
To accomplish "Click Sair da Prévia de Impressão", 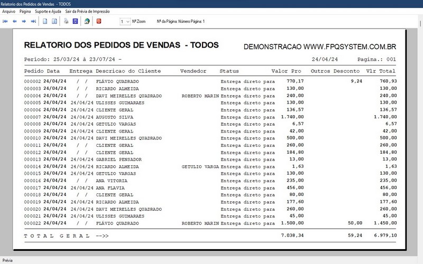I will (87, 11).
